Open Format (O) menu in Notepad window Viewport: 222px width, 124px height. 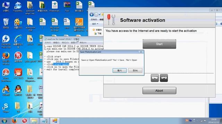(65, 42)
